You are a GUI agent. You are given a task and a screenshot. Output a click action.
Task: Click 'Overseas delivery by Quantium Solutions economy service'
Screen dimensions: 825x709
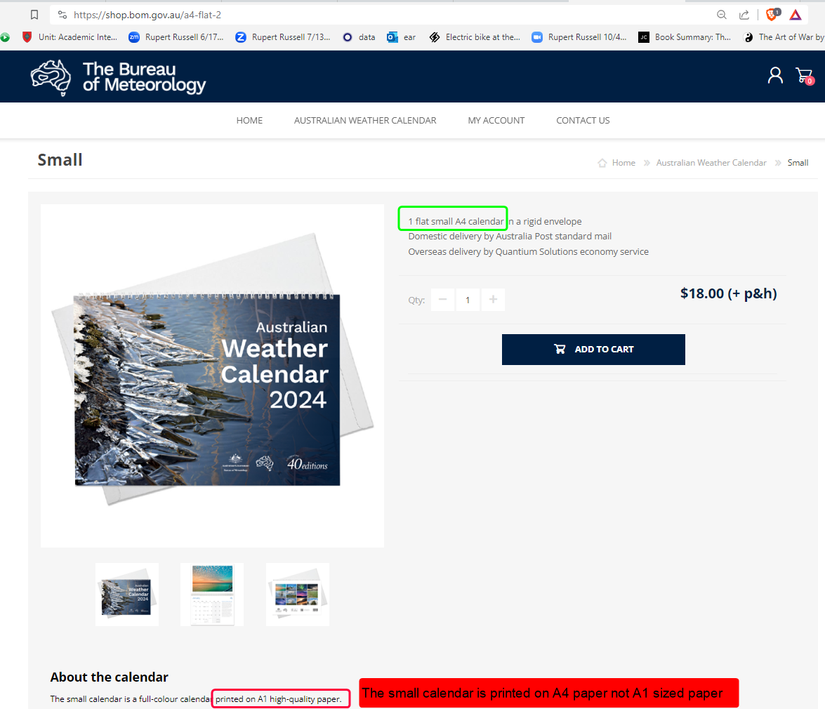tap(528, 252)
